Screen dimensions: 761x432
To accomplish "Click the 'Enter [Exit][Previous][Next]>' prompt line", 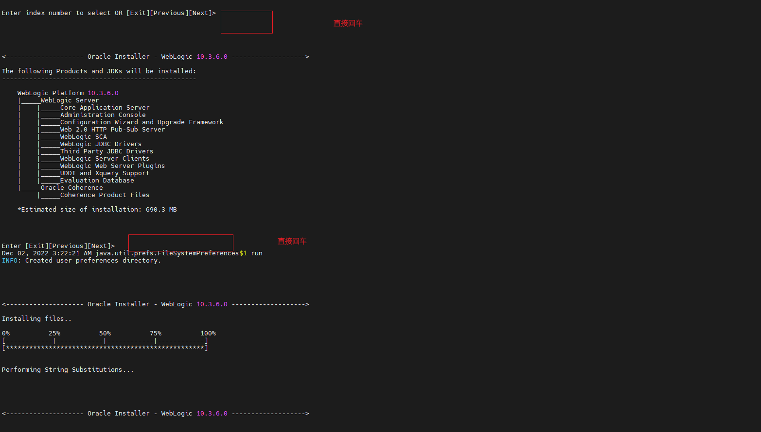I will click(x=58, y=246).
